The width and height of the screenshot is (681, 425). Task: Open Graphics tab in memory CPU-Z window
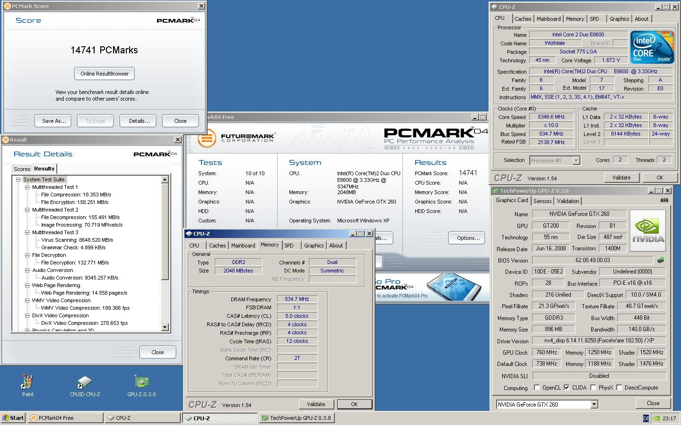(x=314, y=246)
